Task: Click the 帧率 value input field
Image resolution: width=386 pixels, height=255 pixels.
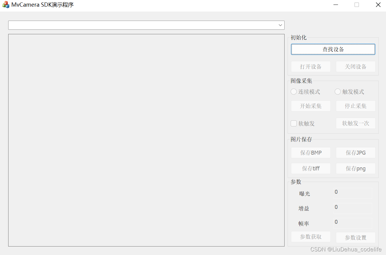Action: coord(353,223)
